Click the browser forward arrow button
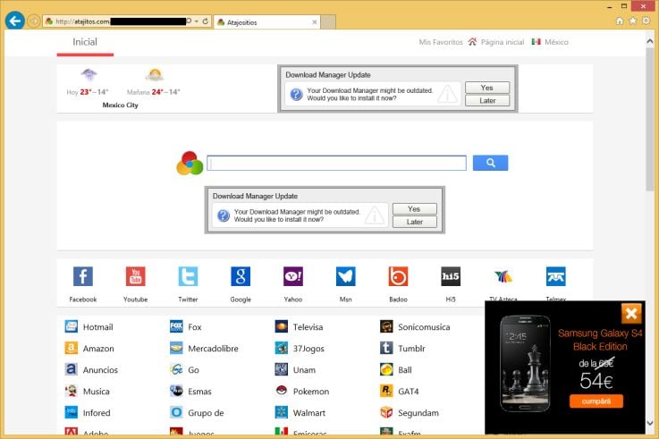The height and width of the screenshot is (439, 659). tap(34, 21)
